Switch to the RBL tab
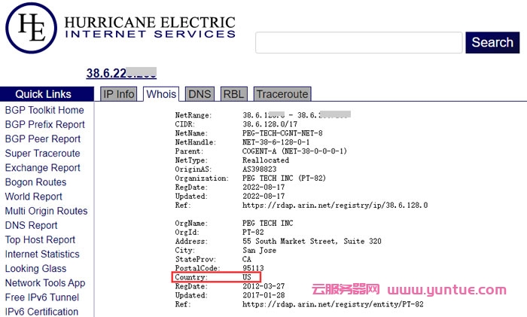This screenshot has height=317, width=527. [x=233, y=94]
